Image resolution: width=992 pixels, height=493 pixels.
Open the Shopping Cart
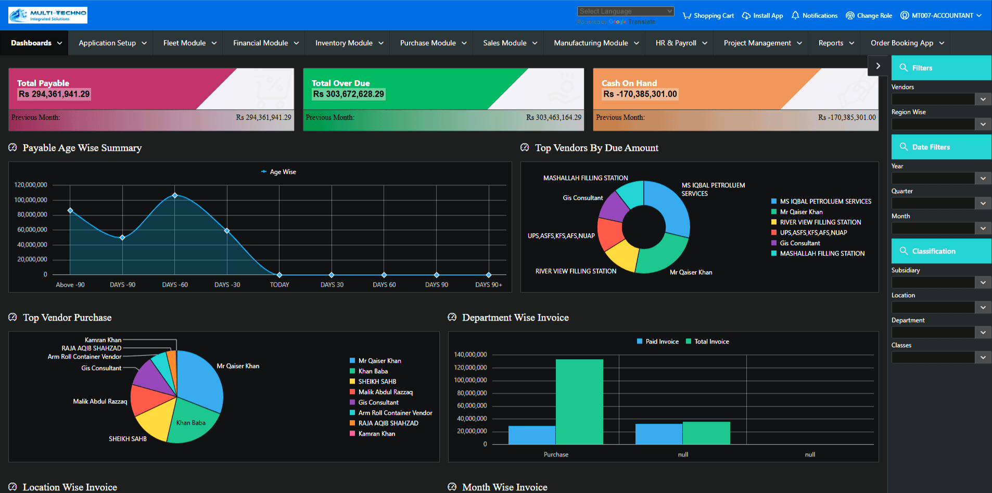(708, 16)
